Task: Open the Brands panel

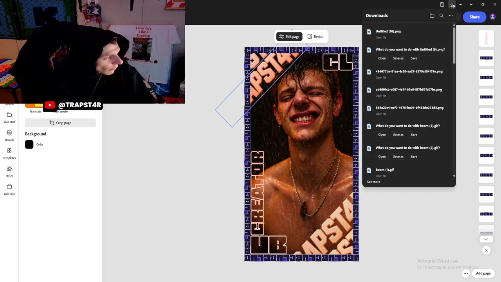Action: [x=9, y=136]
